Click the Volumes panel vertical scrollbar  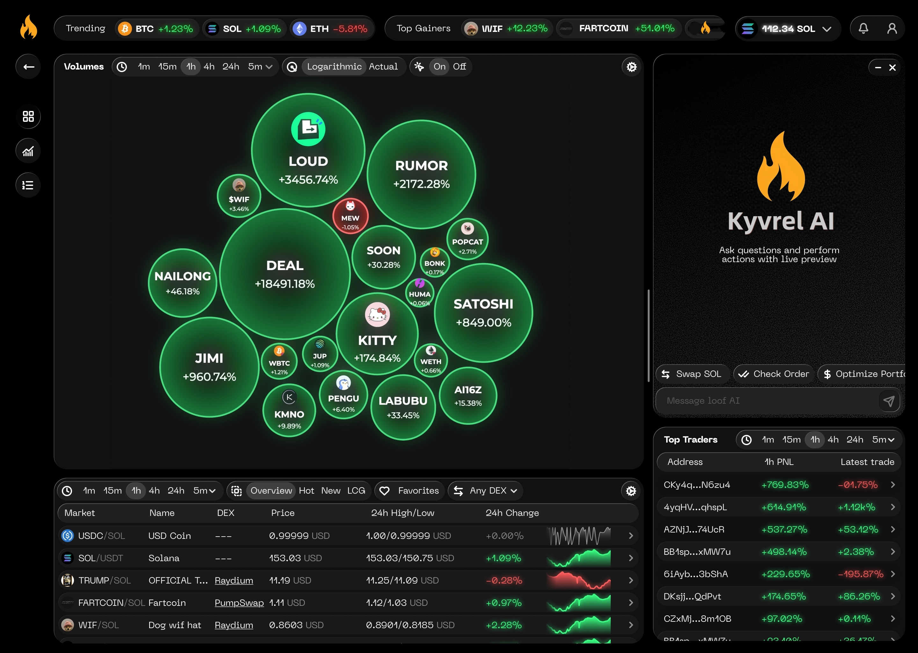click(x=648, y=335)
